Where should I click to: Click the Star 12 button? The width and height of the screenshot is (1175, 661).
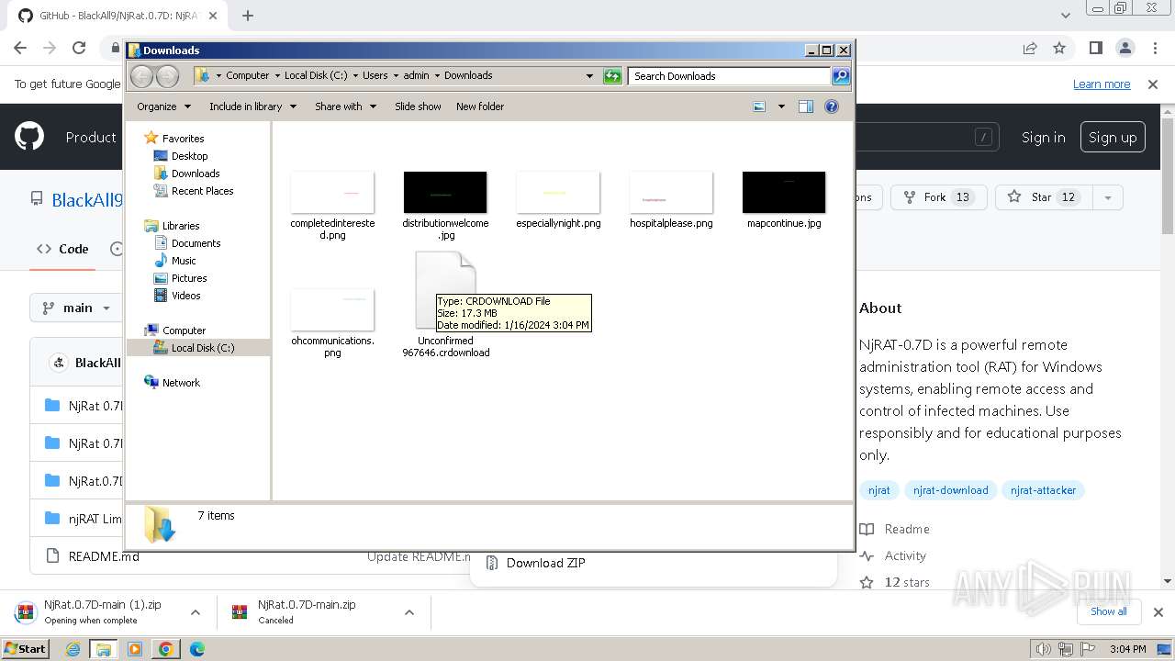pyautogui.click(x=1043, y=197)
